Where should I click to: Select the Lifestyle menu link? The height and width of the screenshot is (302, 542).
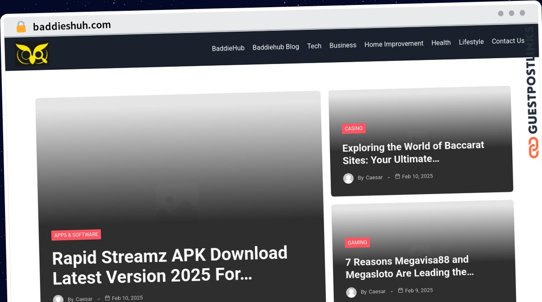[471, 41]
